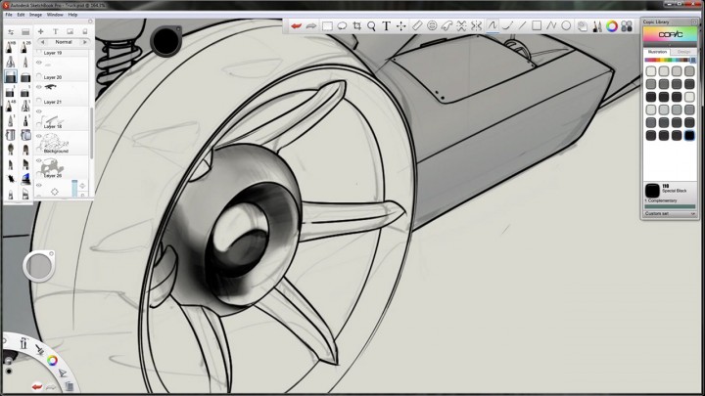The image size is (705, 396).
Task: Open the Custom set dropdown
Action: [x=670, y=214]
